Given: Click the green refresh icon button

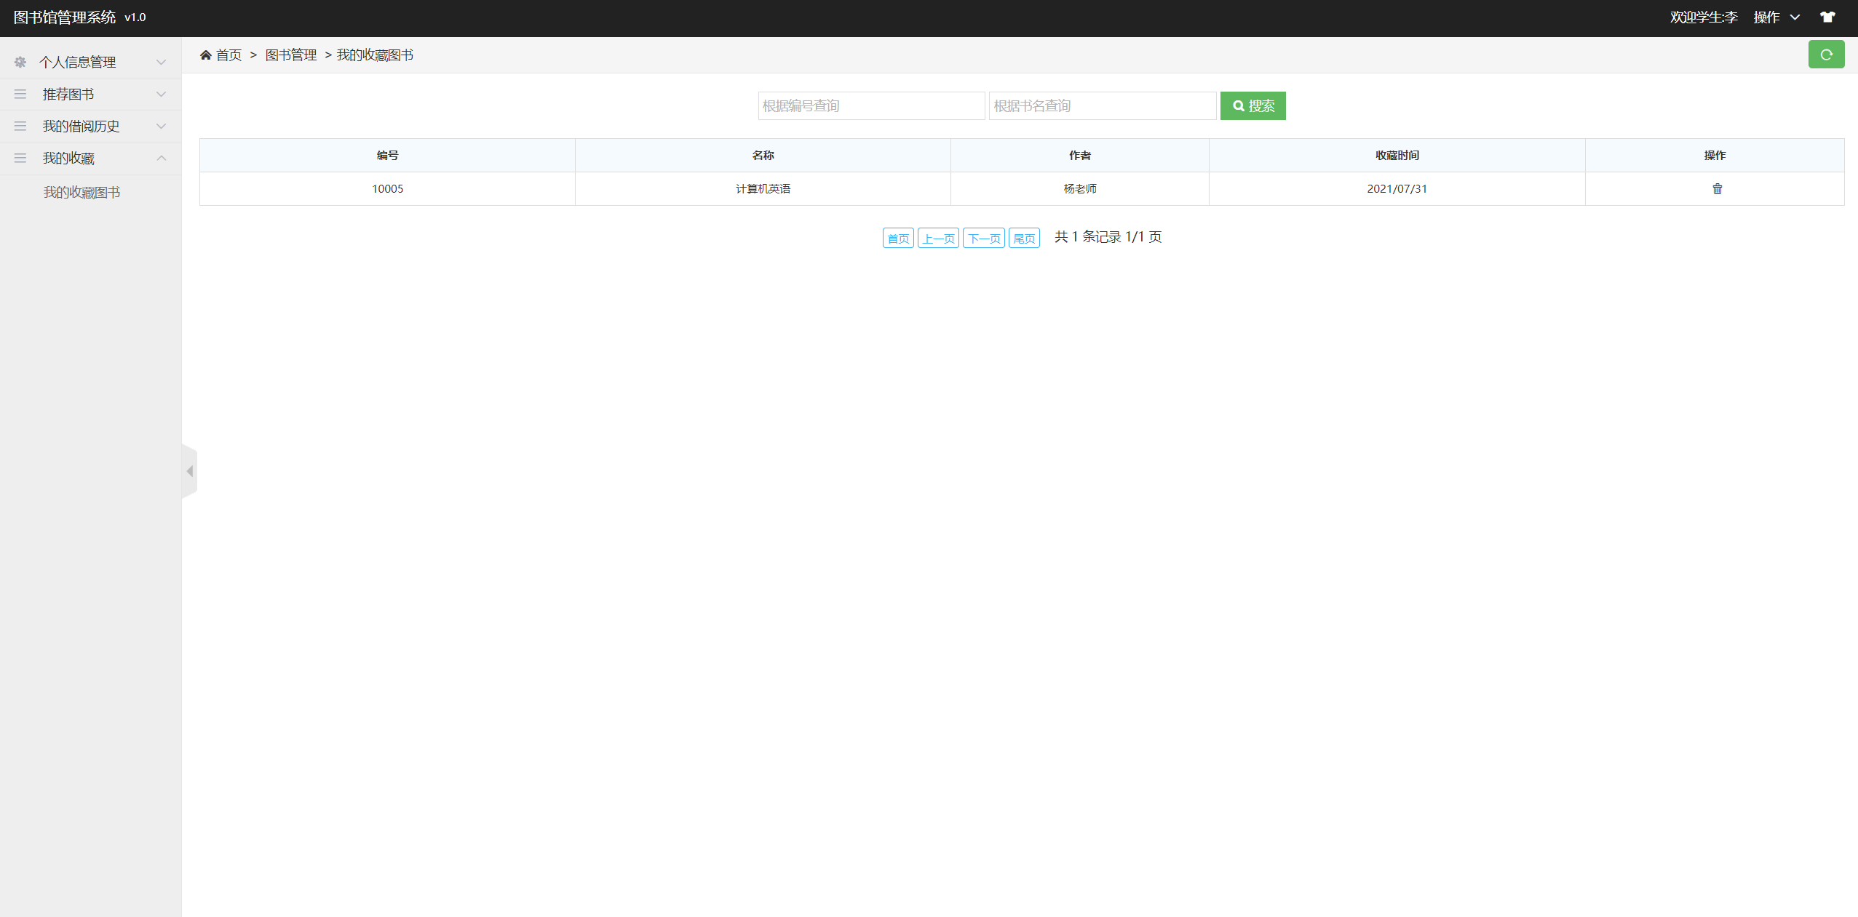Looking at the screenshot, I should pos(1825,55).
